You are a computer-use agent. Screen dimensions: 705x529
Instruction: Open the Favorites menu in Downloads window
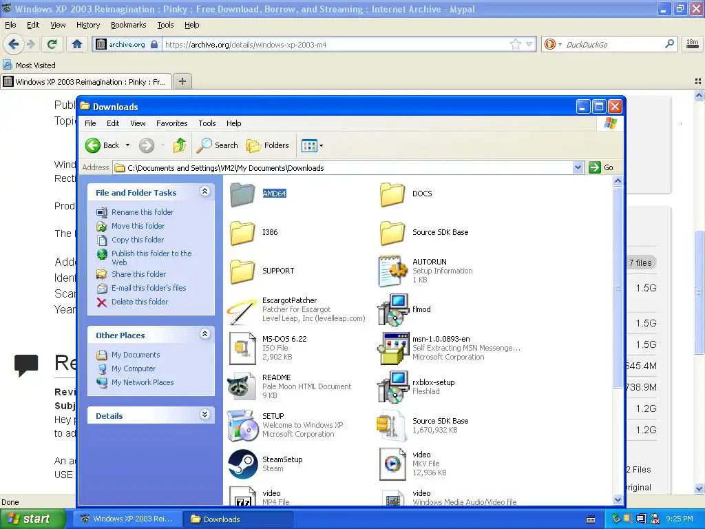click(171, 123)
